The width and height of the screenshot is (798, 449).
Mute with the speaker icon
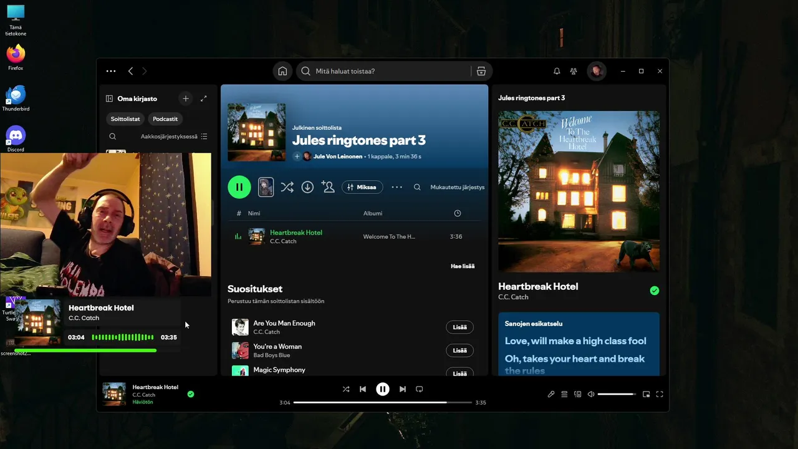[591, 394]
